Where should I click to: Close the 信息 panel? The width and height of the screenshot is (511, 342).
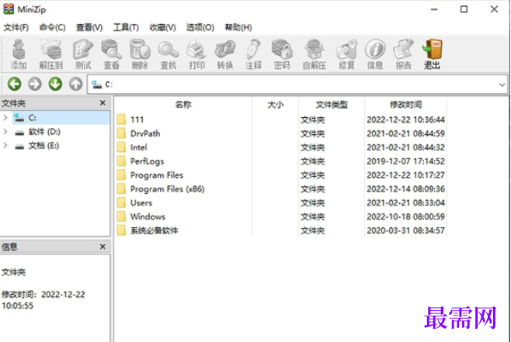103,247
